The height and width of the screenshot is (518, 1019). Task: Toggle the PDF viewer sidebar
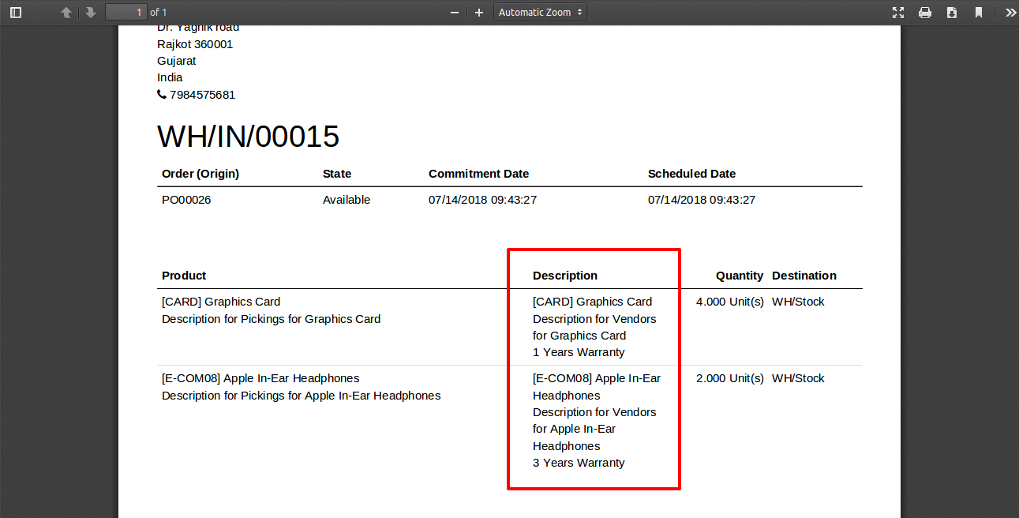tap(16, 13)
